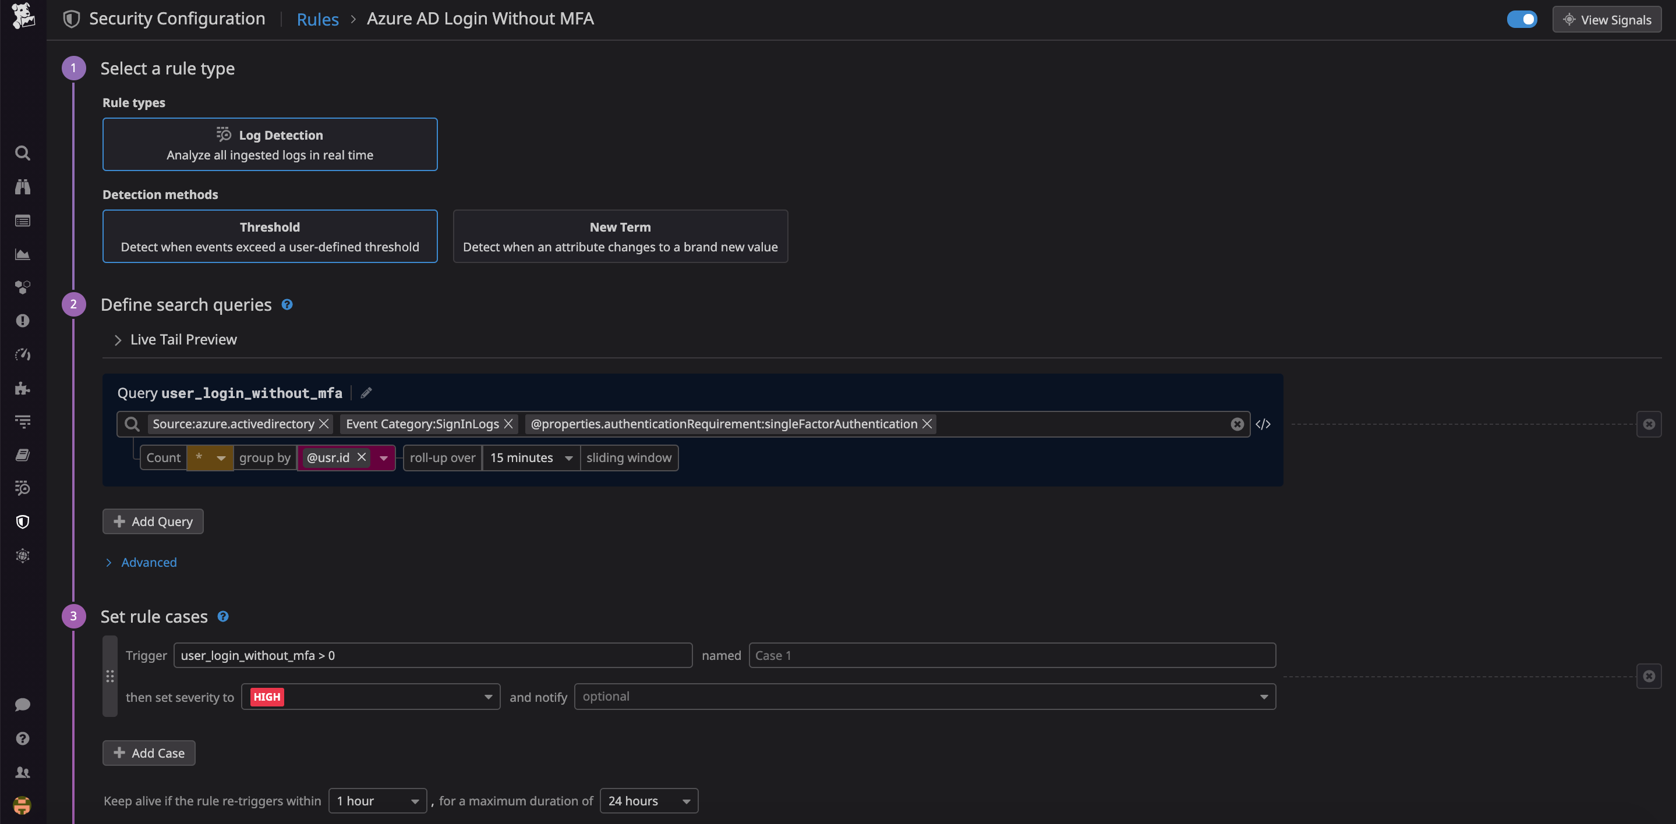Open the Events list icon in sidebar
1676x824 pixels.
[23, 221]
